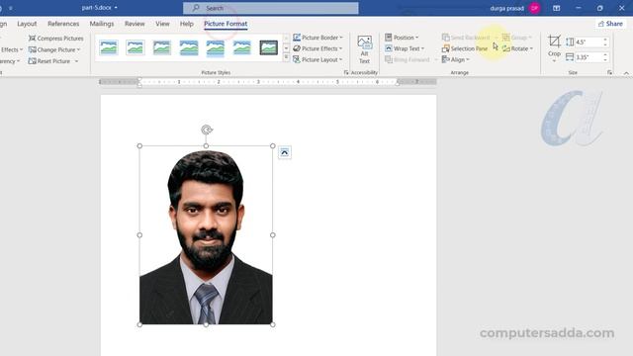This screenshot has height=356, width=633.
Task: Apply the black-framed picture style thumbnail
Action: click(268, 47)
